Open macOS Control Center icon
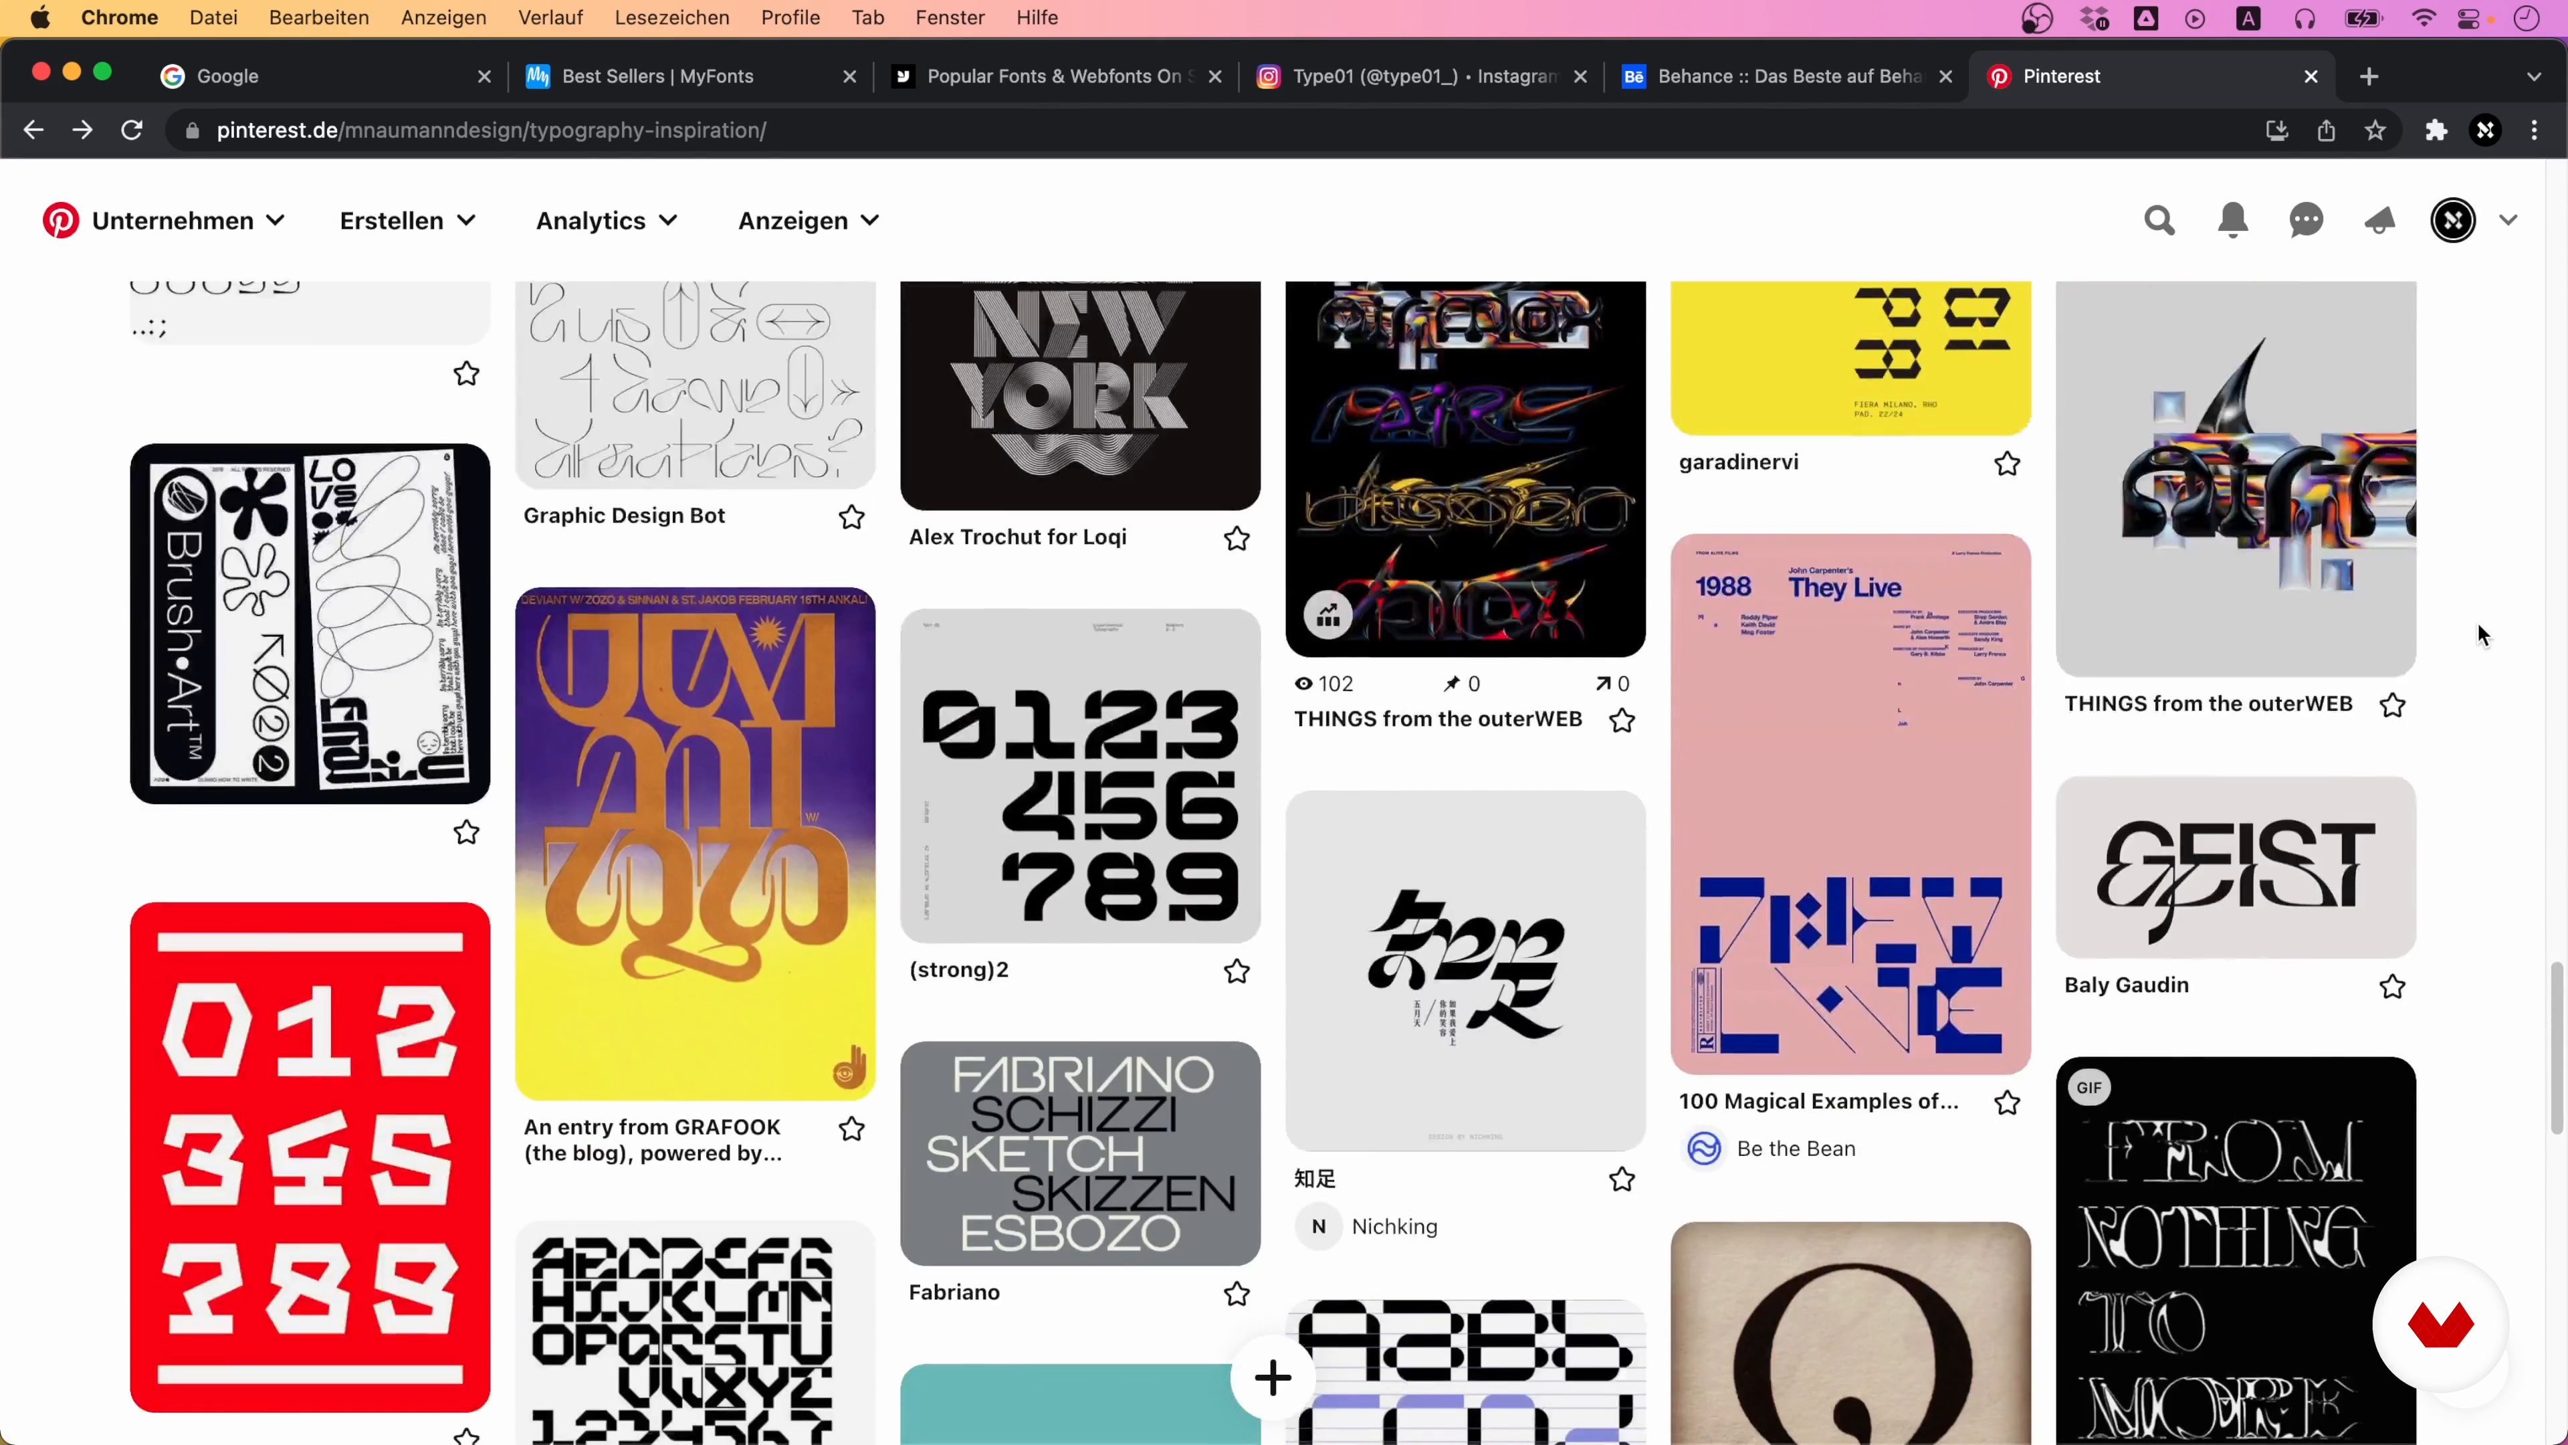 2469,18
